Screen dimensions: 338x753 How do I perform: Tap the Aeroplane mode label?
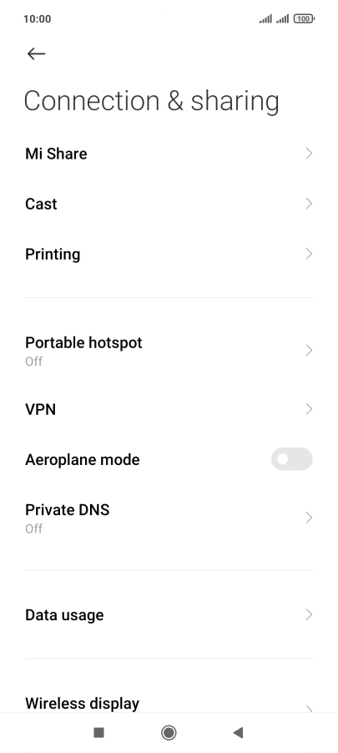click(82, 460)
